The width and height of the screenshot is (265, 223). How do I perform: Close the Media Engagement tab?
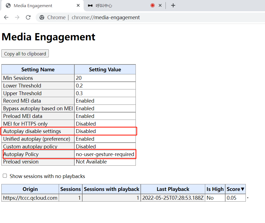[78, 5]
